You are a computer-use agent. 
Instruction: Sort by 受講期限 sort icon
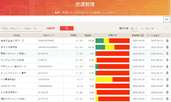coord(142,35)
